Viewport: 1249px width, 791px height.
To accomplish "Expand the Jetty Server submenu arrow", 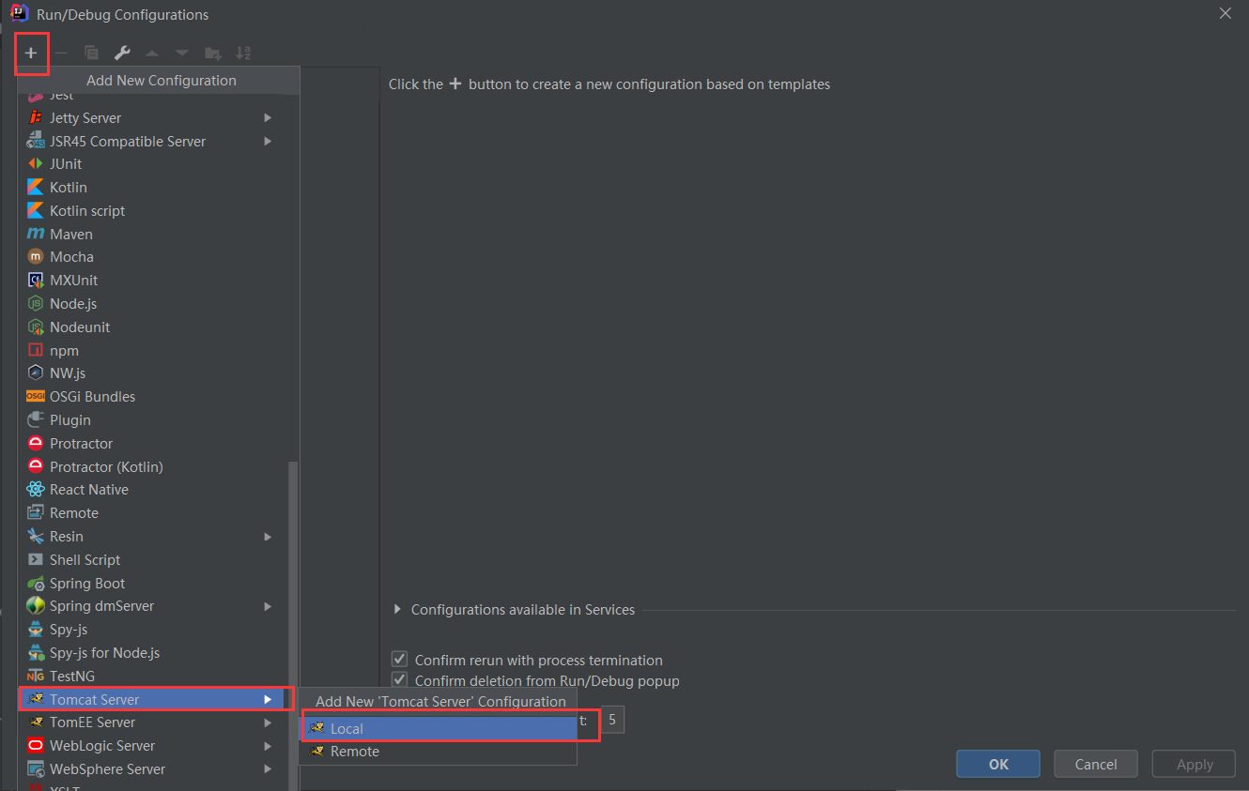I will pyautogui.click(x=268, y=117).
